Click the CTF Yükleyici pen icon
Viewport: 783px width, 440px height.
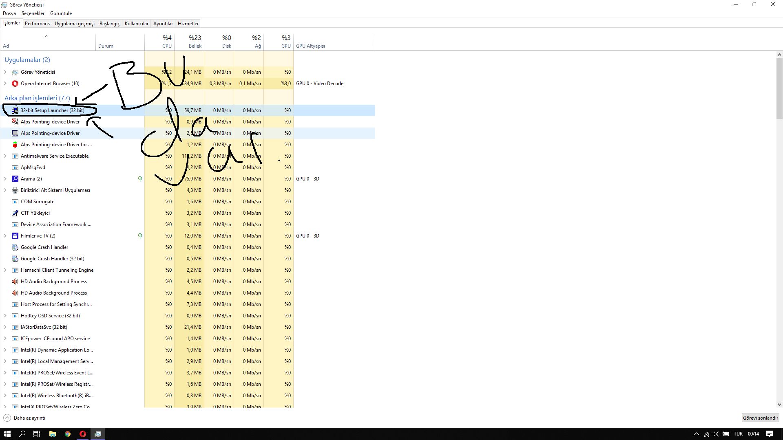15,213
